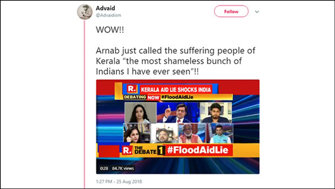Open the Advaid display name link

coord(105,8)
